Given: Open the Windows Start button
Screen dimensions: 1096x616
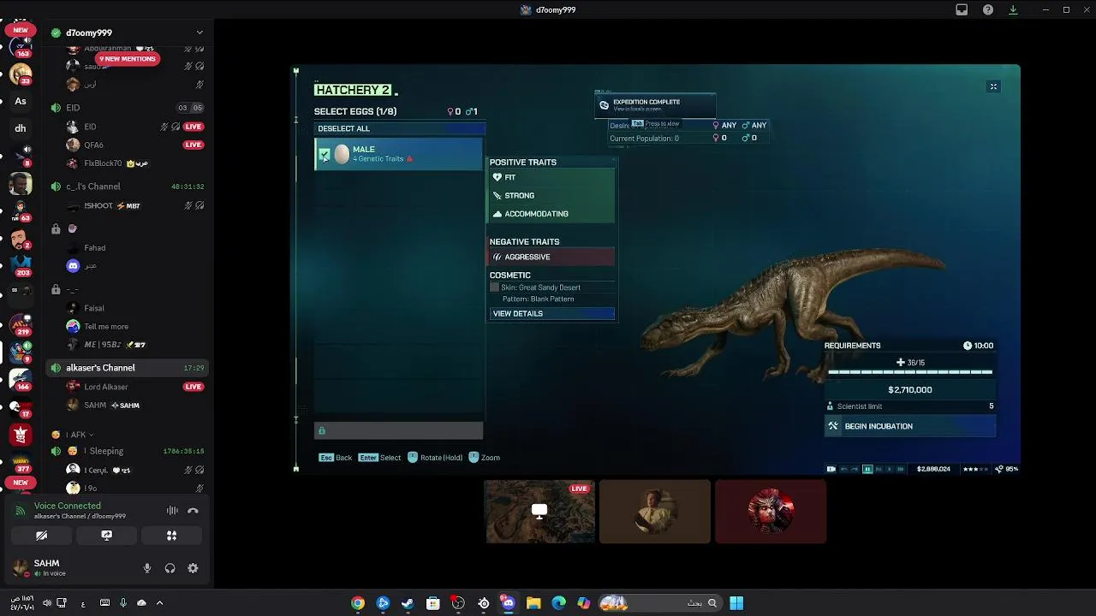Looking at the screenshot, I should tap(736, 603).
